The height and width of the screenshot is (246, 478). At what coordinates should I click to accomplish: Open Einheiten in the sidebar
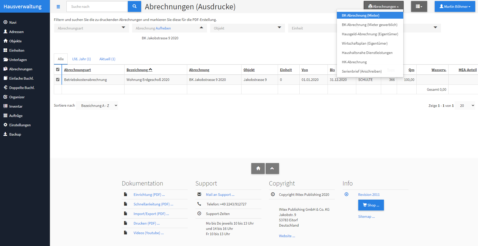pyautogui.click(x=17, y=50)
